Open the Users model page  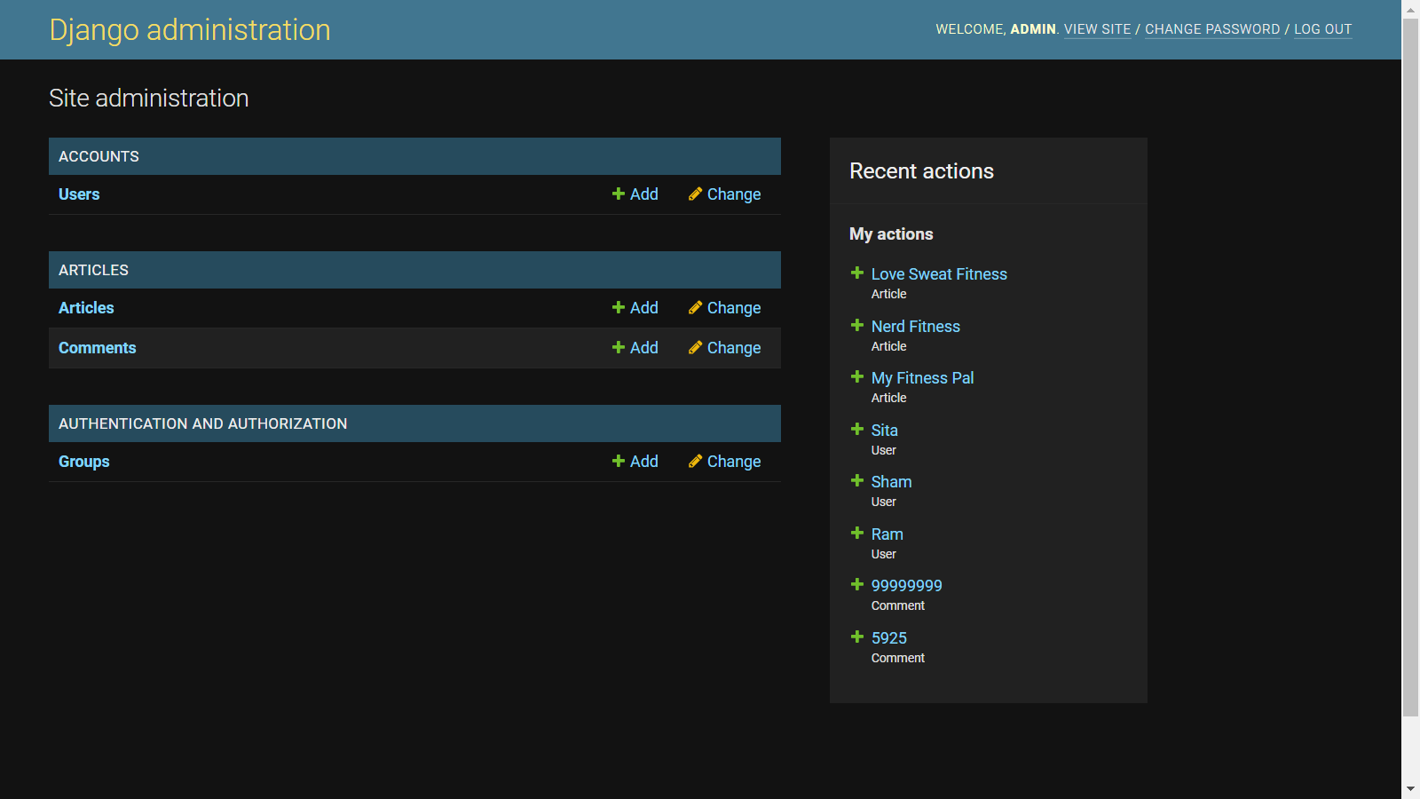(x=78, y=194)
